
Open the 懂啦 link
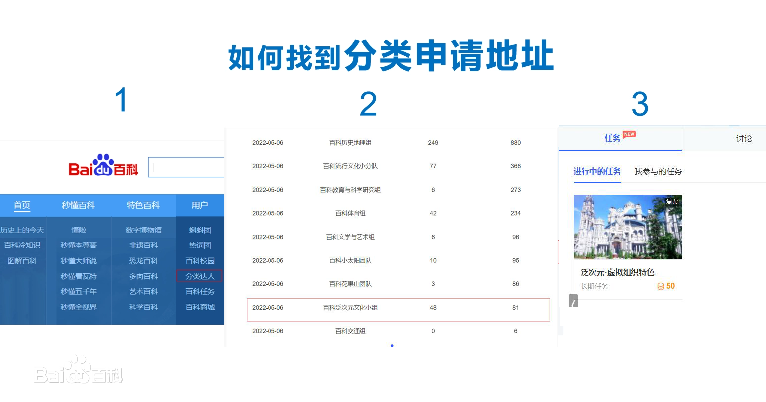pos(79,230)
